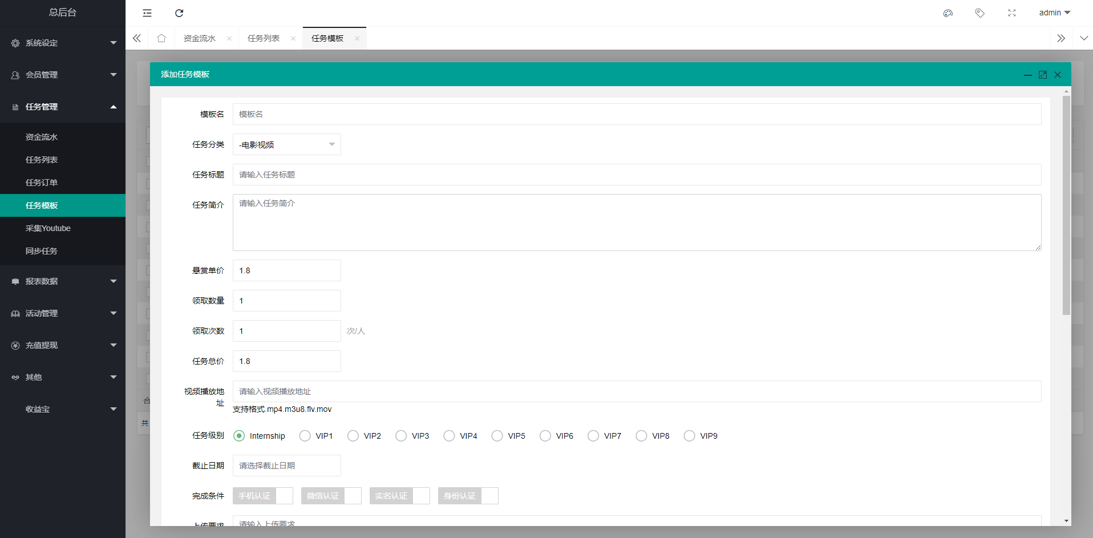Click the refresh icon in the top bar

coord(179,13)
